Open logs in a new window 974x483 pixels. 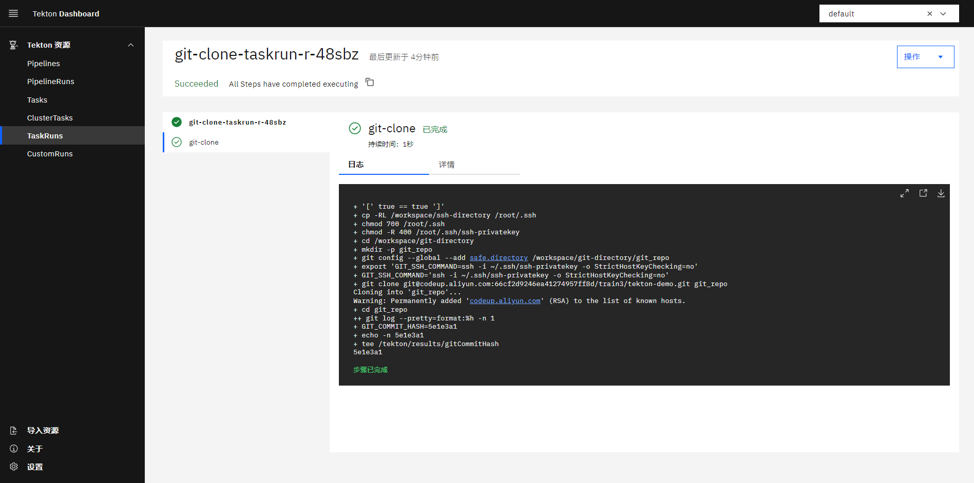923,193
